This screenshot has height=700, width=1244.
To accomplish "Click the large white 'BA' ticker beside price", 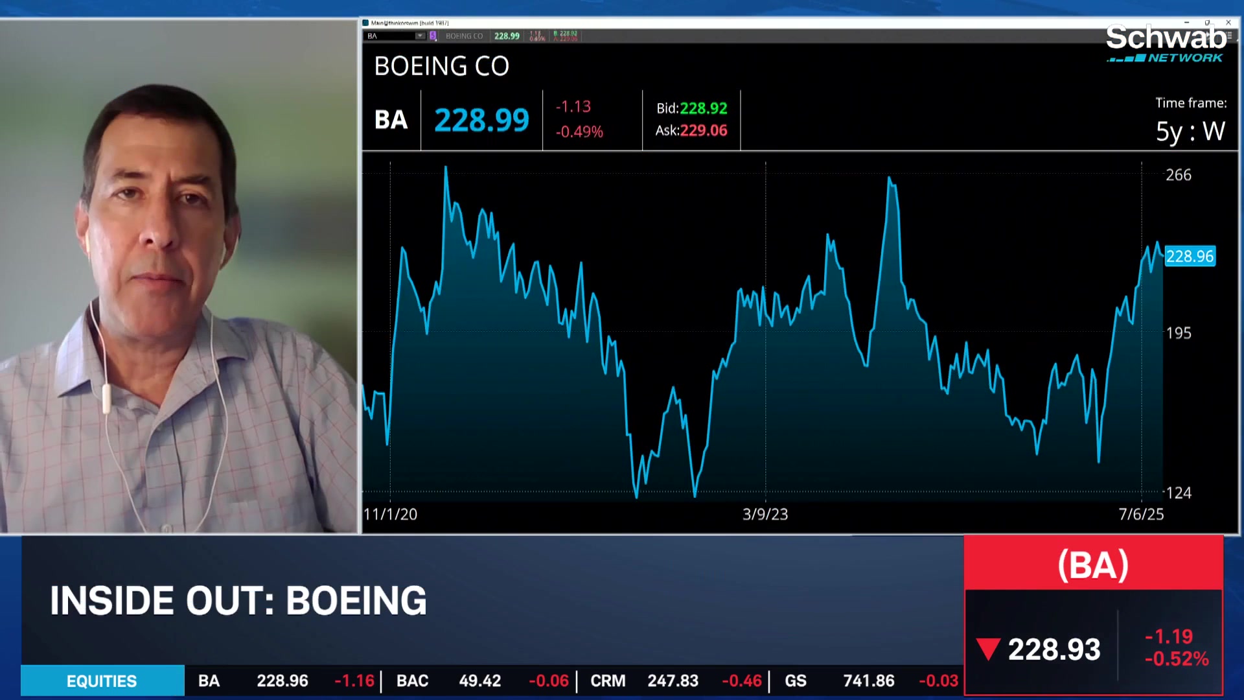I will pyautogui.click(x=391, y=120).
